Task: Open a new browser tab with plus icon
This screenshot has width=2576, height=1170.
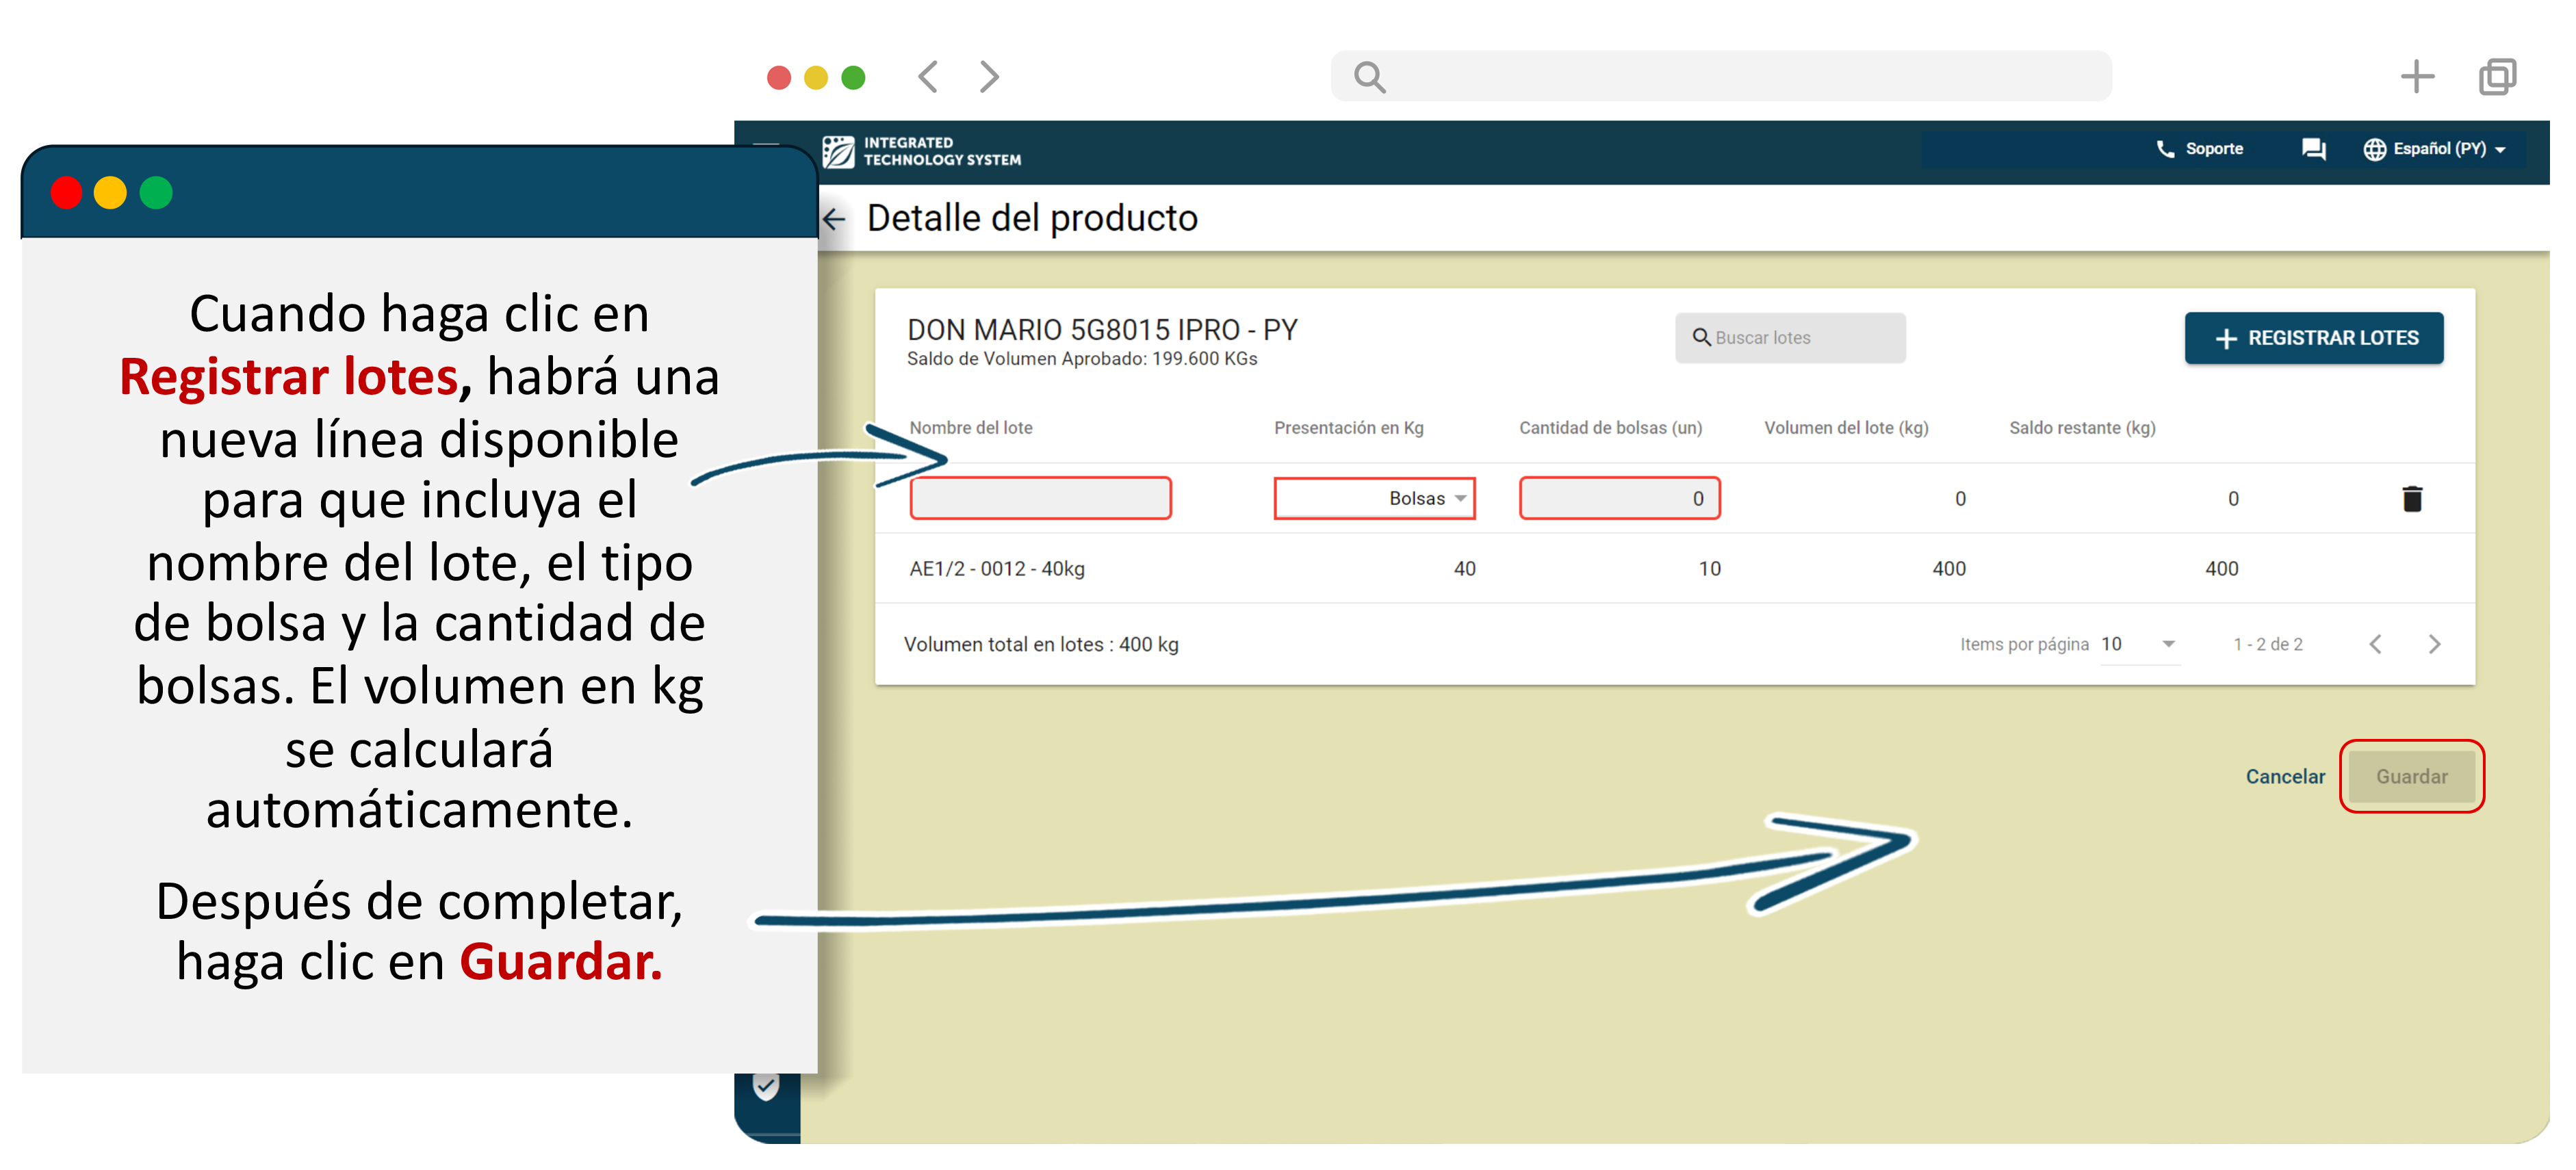Action: coord(2416,77)
